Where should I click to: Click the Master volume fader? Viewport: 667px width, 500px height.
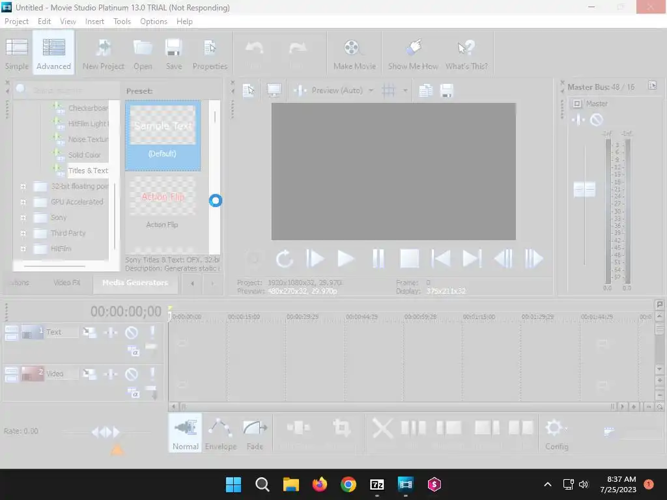584,189
